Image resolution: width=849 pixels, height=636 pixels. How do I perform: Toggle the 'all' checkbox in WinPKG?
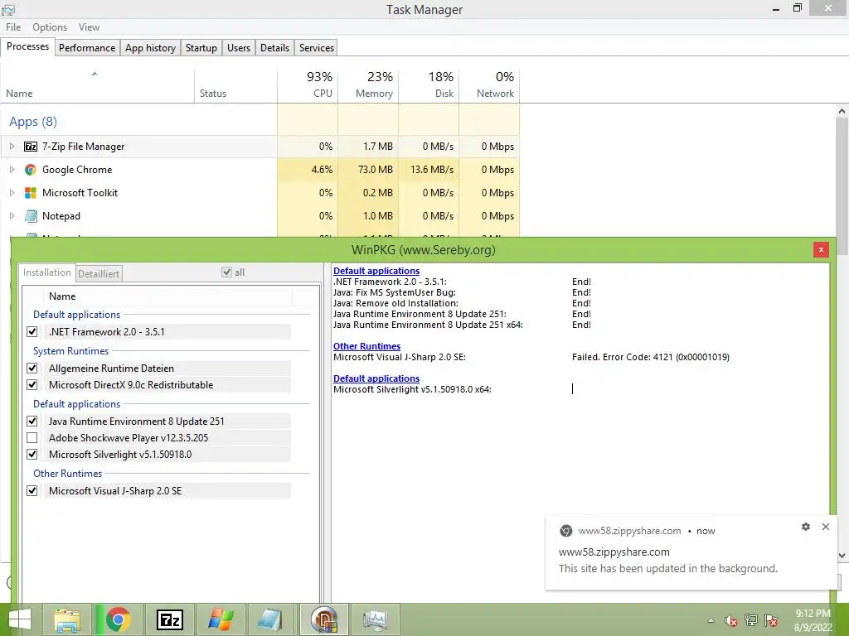[227, 272]
